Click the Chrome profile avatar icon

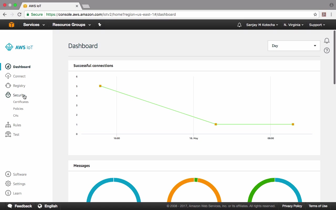click(331, 5)
